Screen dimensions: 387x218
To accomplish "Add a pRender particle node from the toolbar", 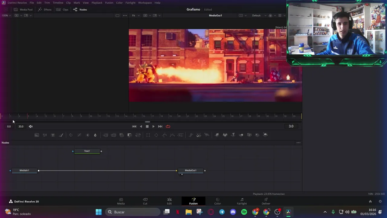I will tap(207, 135).
